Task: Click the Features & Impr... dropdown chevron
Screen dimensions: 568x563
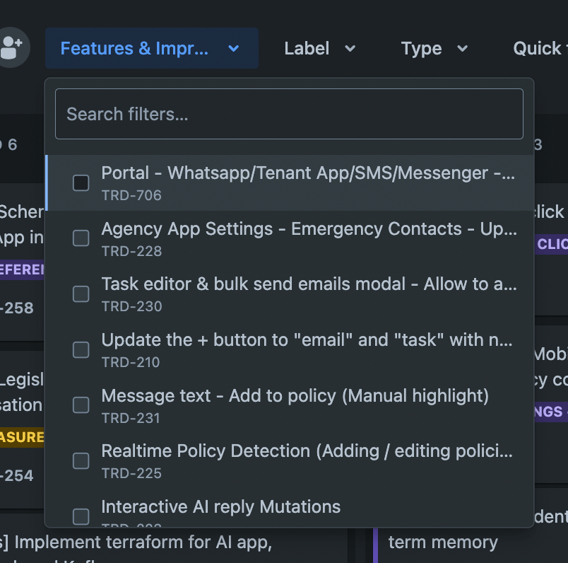Action: click(234, 48)
